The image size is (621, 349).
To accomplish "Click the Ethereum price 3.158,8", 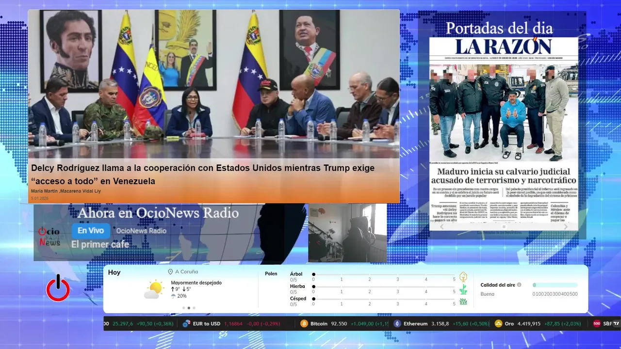I will 440,324.
